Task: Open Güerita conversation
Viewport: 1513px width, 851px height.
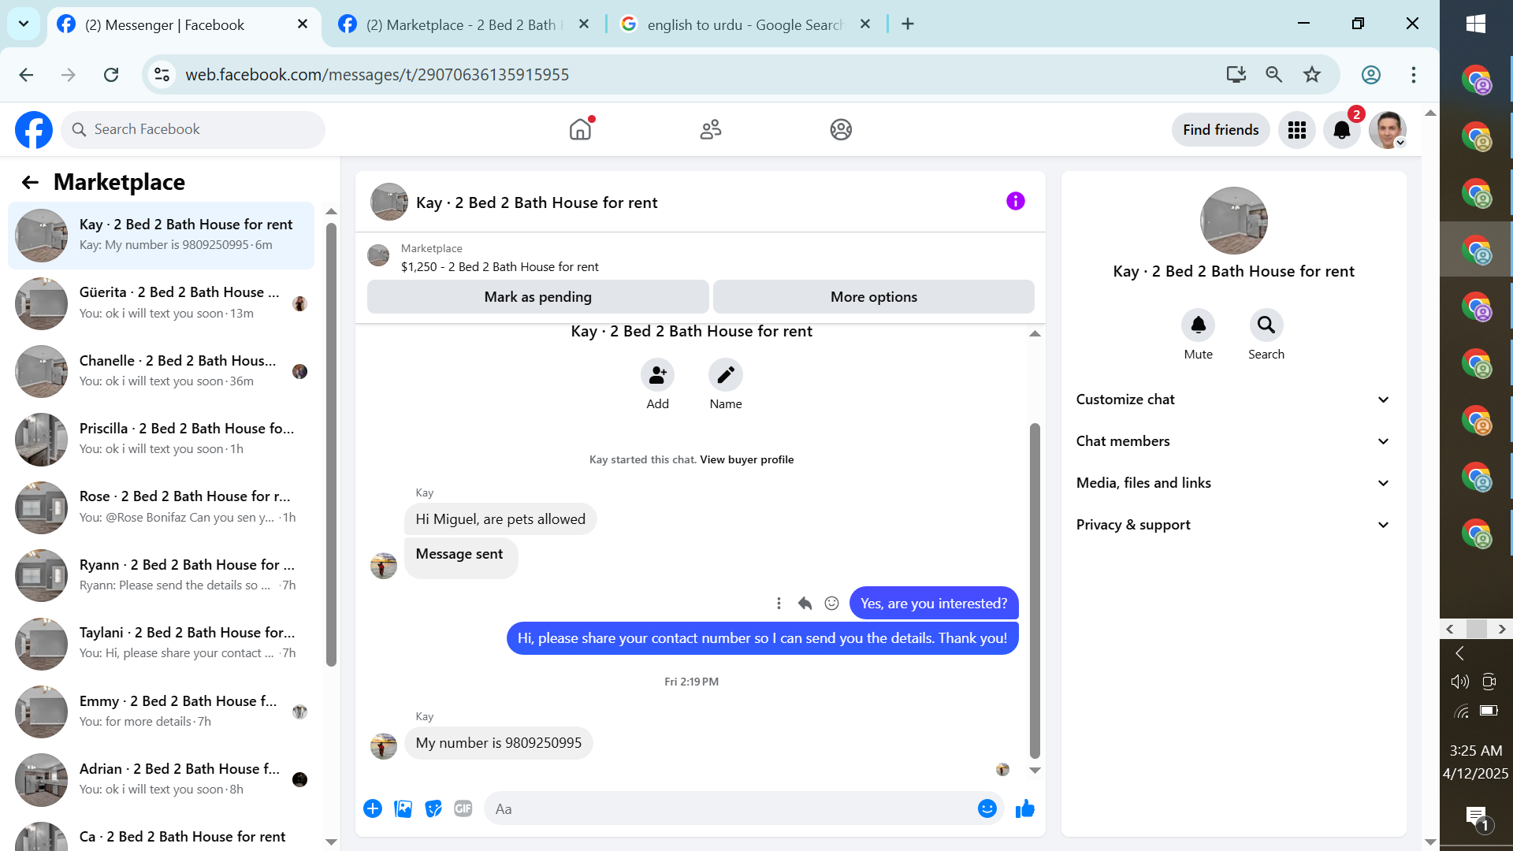Action: pyautogui.click(x=162, y=303)
